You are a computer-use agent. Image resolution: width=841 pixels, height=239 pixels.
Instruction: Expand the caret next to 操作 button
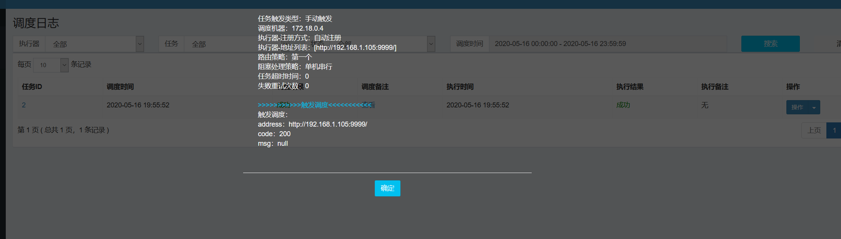pyautogui.click(x=814, y=107)
